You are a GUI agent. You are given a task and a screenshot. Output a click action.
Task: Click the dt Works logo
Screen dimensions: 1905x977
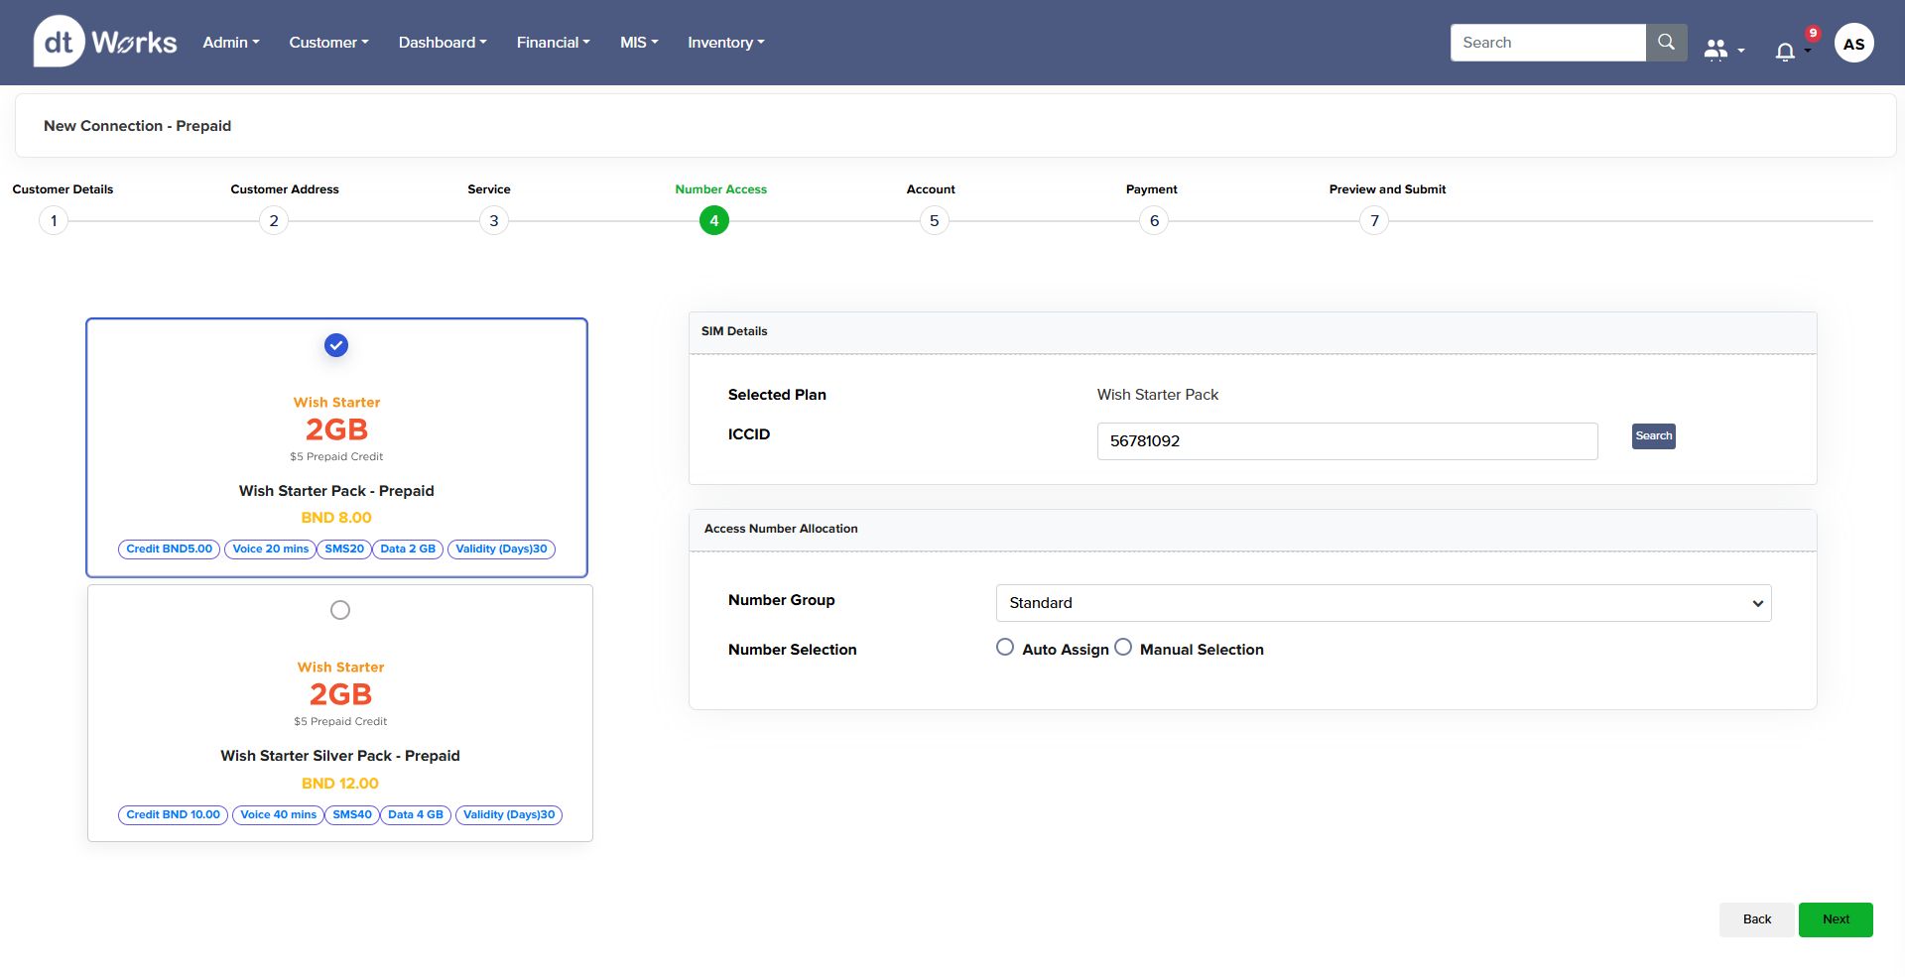[x=105, y=42]
